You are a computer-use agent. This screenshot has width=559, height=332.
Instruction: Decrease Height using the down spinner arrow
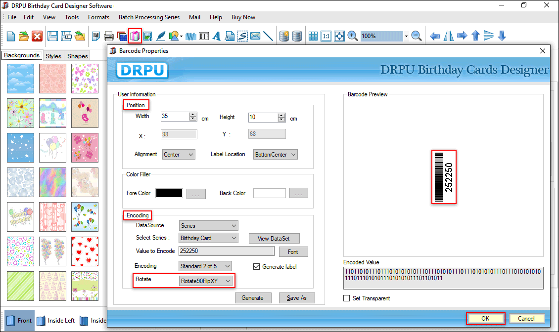coord(281,120)
